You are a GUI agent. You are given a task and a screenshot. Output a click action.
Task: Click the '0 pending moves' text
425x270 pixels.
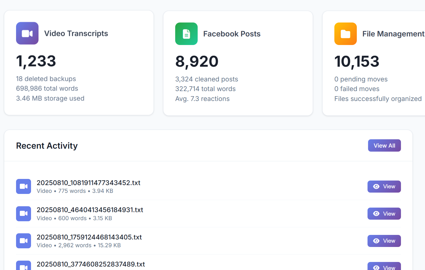pos(361,79)
